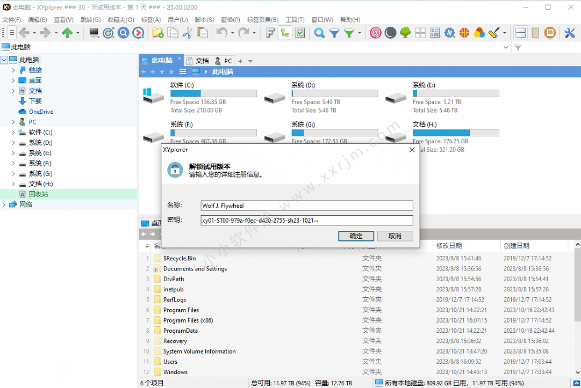
Task: Click the font 'F' toolbar icon
Action: click(270, 33)
